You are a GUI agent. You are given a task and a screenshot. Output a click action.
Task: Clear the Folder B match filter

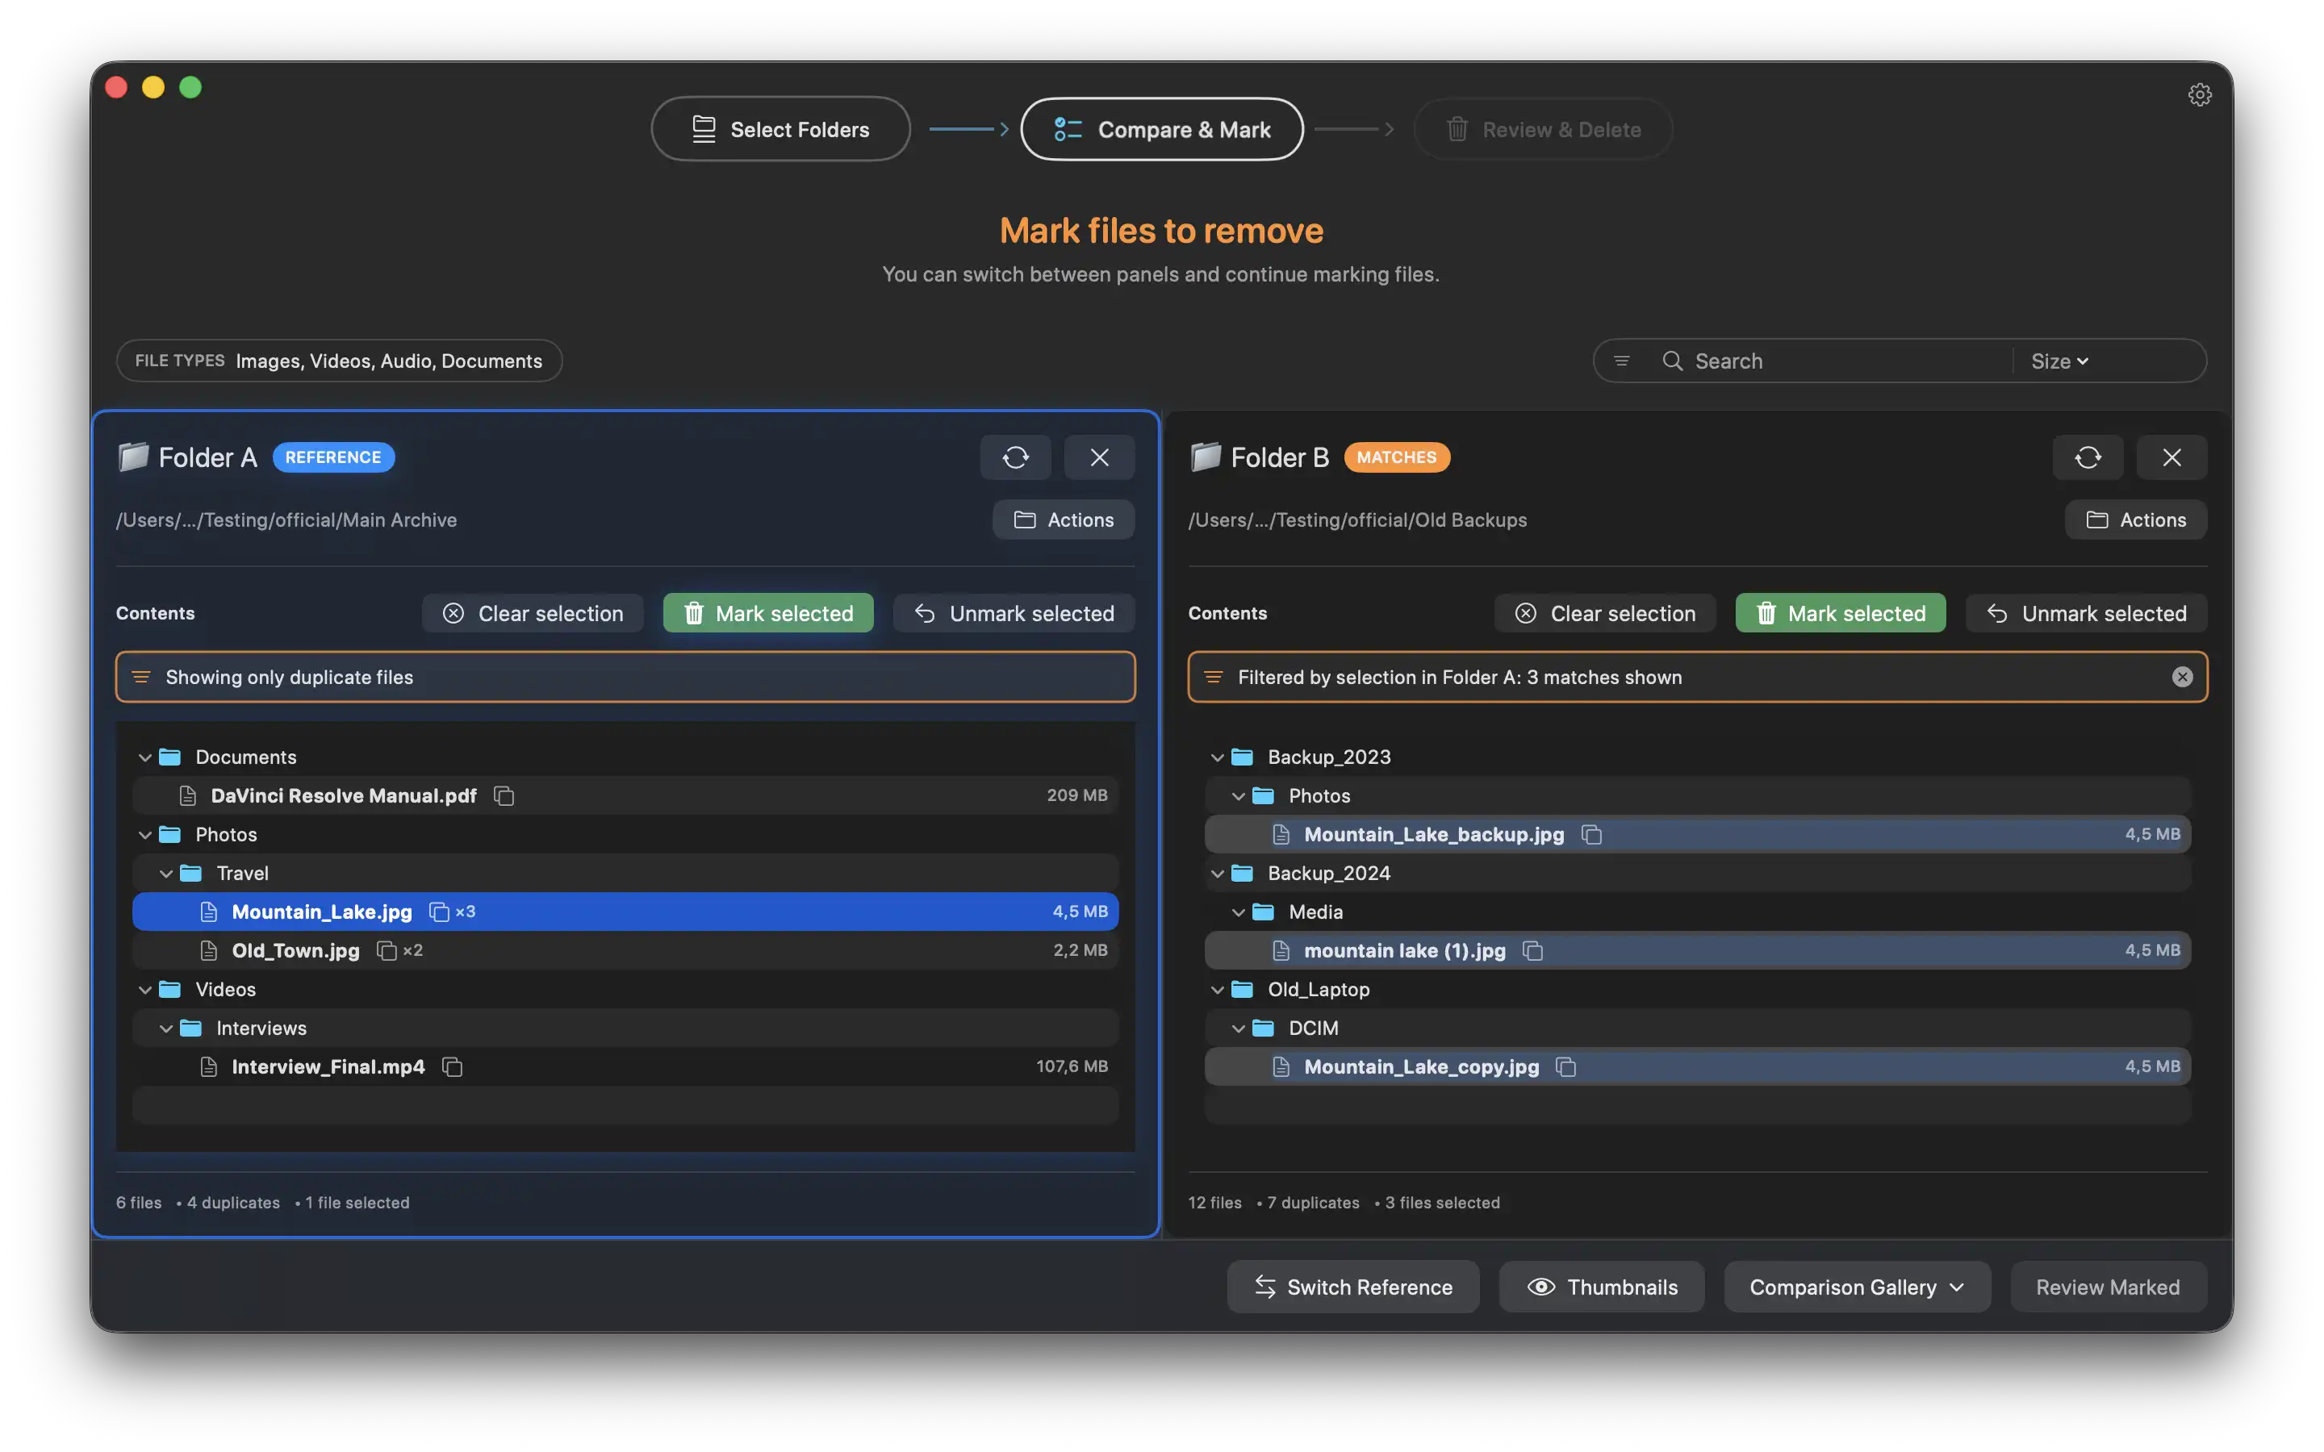pyautogui.click(x=2184, y=676)
